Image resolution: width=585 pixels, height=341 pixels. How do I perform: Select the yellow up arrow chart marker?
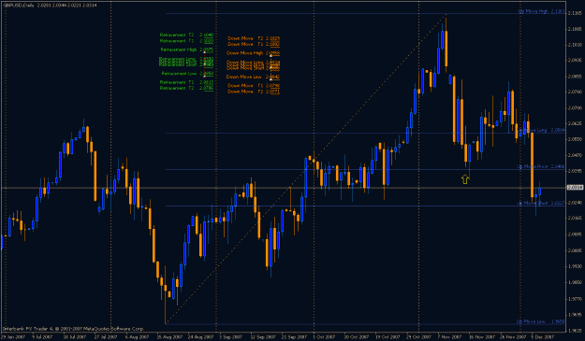(x=465, y=179)
